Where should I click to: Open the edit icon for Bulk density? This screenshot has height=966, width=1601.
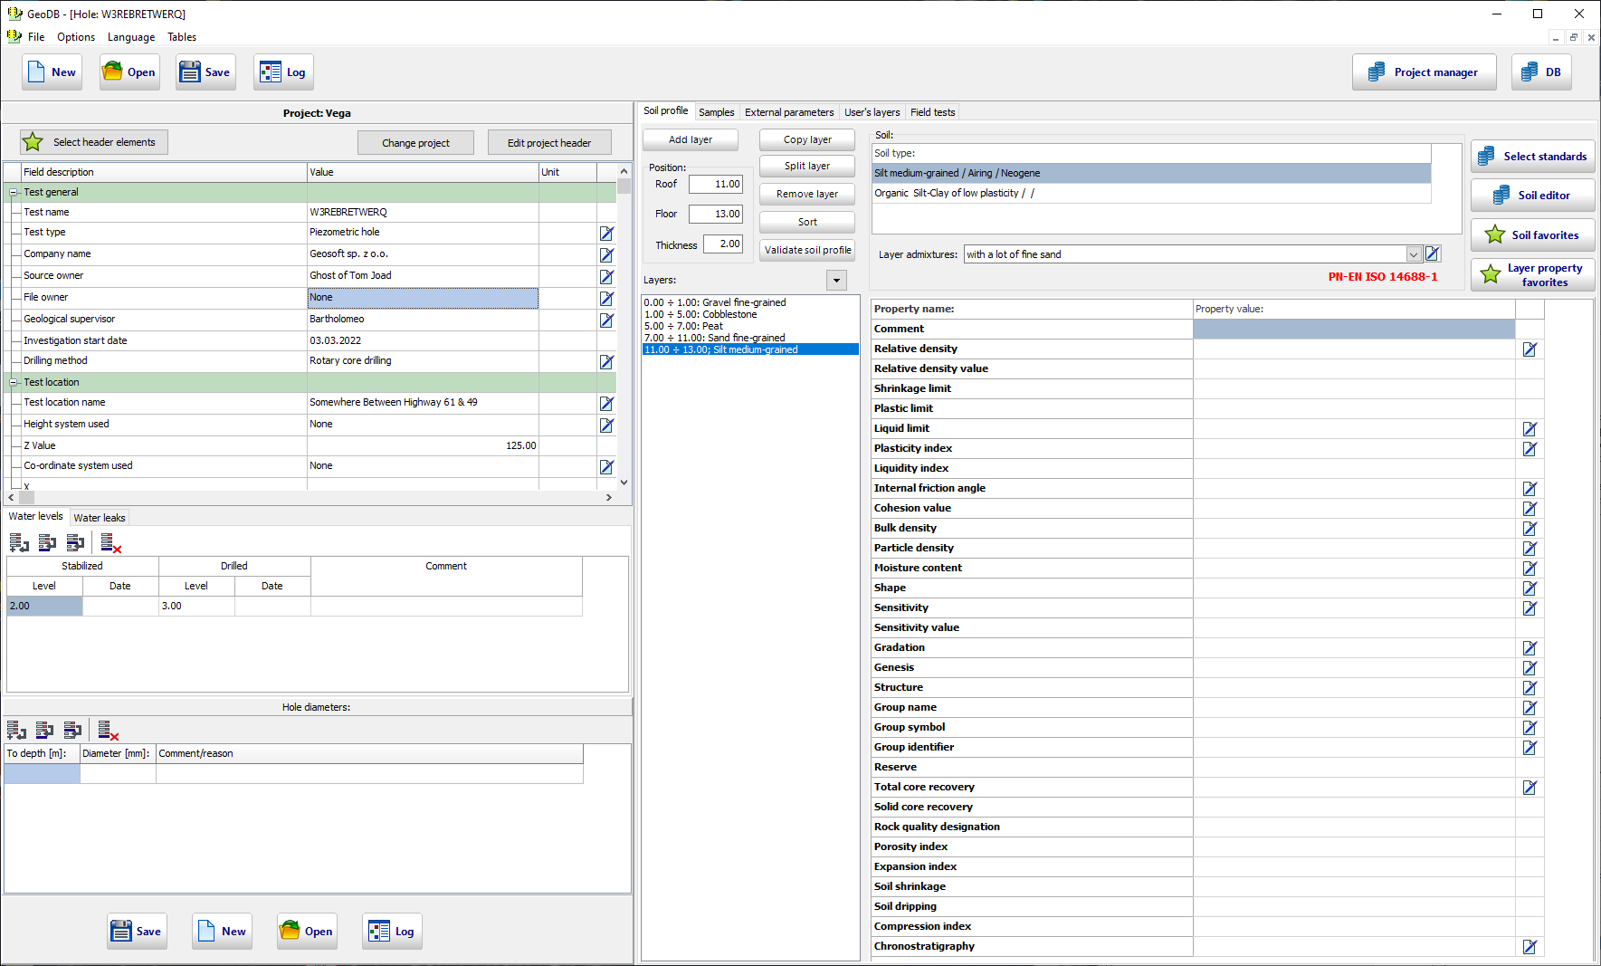tap(1530, 529)
